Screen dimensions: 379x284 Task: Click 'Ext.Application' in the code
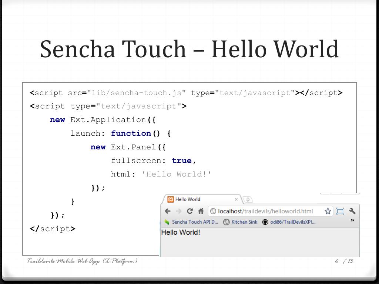108,120
